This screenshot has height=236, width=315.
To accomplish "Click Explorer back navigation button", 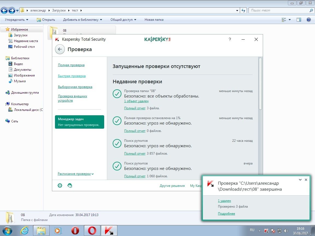I will (4, 10).
